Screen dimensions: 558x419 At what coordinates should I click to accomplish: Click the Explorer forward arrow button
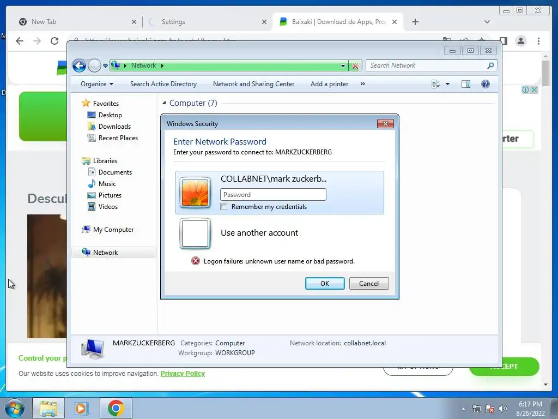(94, 65)
